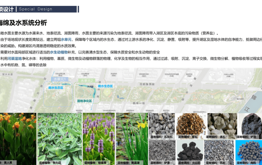Click the caption '湿地填料：火山岩'
This screenshot has height=165, width=262.
tap(189, 163)
